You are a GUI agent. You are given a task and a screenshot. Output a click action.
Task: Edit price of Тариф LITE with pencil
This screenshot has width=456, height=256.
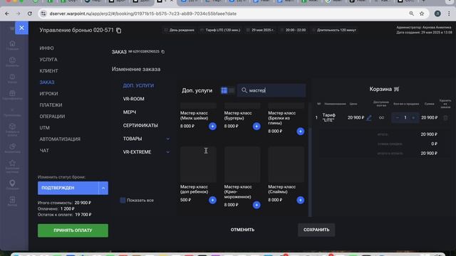369,117
